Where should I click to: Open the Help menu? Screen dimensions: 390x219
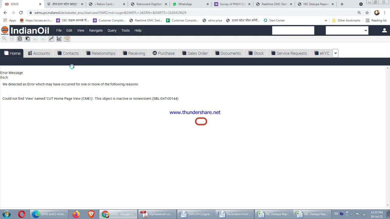point(138,30)
